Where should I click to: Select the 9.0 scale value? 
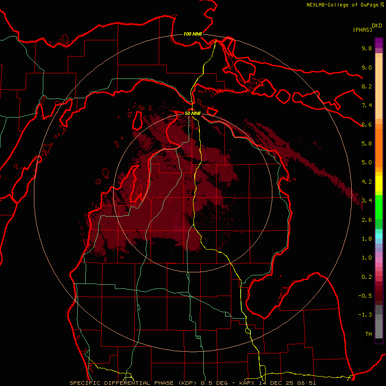pos(367,67)
